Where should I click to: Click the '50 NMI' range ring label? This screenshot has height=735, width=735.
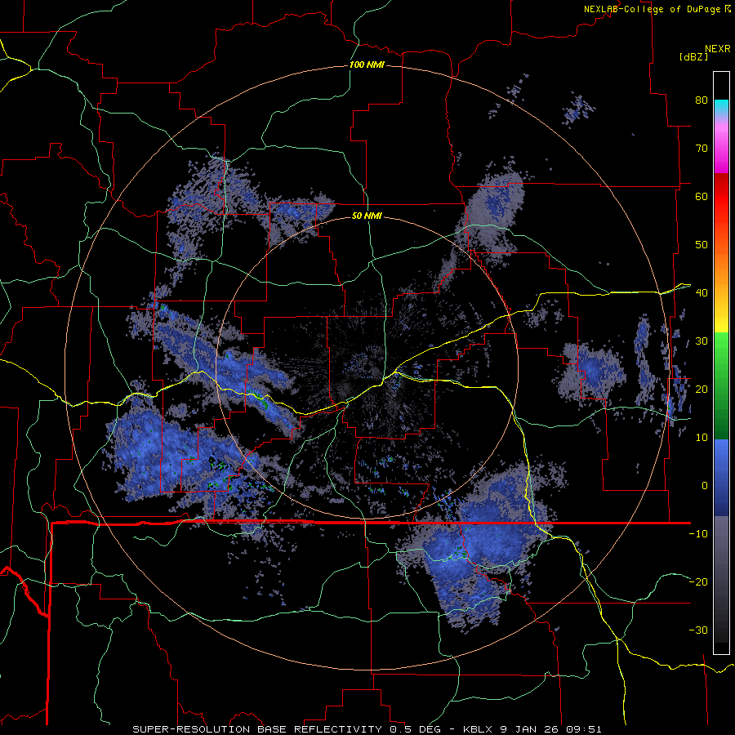coord(367,216)
